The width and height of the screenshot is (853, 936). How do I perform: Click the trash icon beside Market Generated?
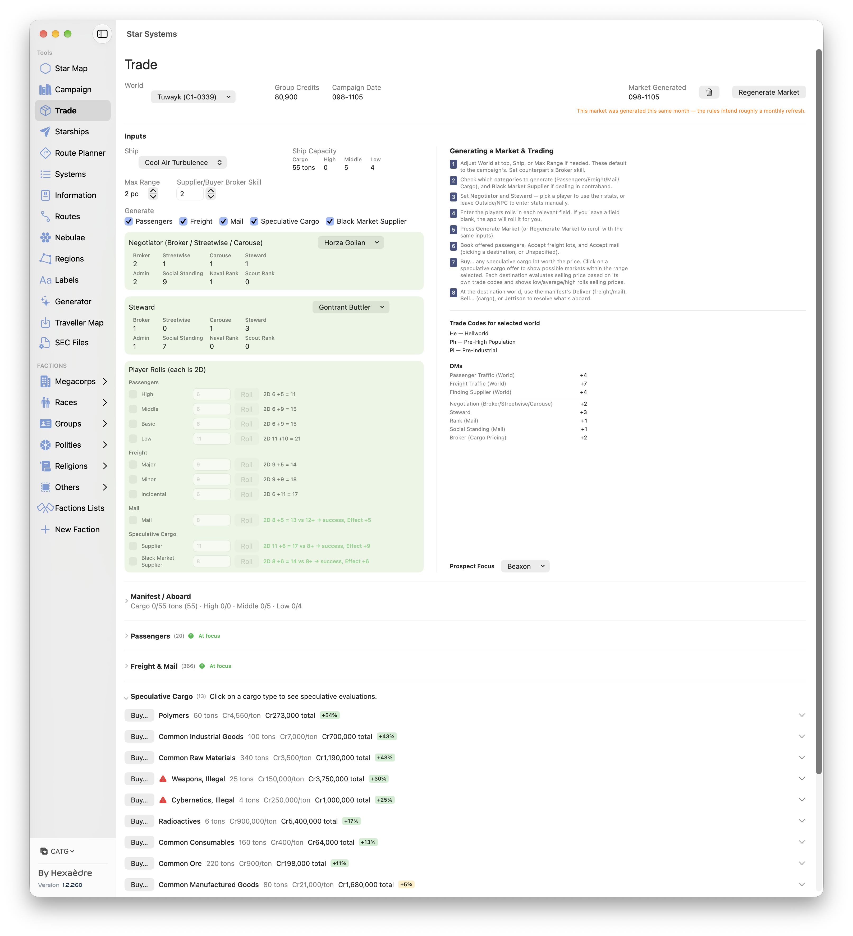pyautogui.click(x=709, y=92)
